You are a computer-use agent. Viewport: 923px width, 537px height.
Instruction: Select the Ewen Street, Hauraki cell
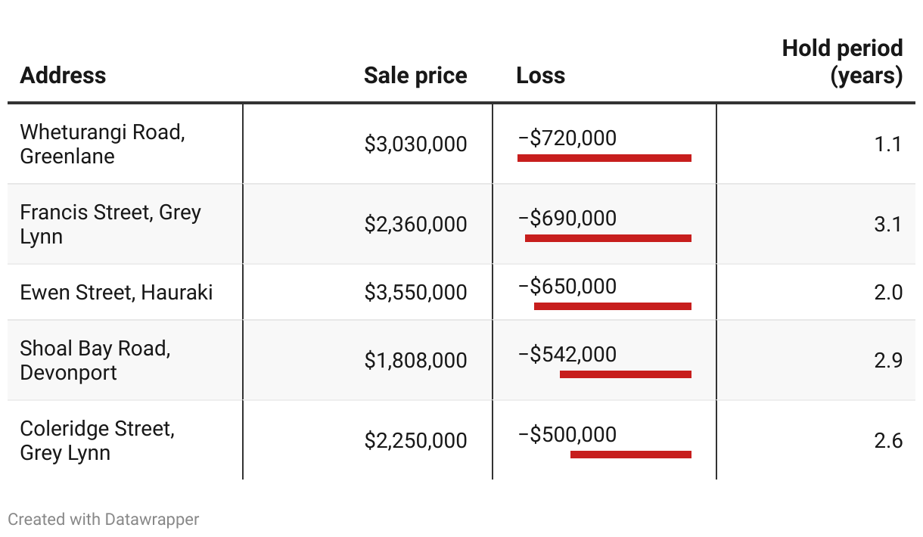point(117,292)
